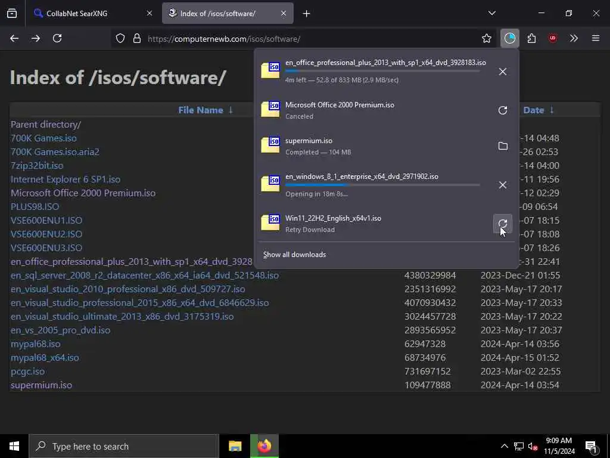Close the CollabNet SearXNG tab
This screenshot has height=458, width=610.
click(x=150, y=13)
